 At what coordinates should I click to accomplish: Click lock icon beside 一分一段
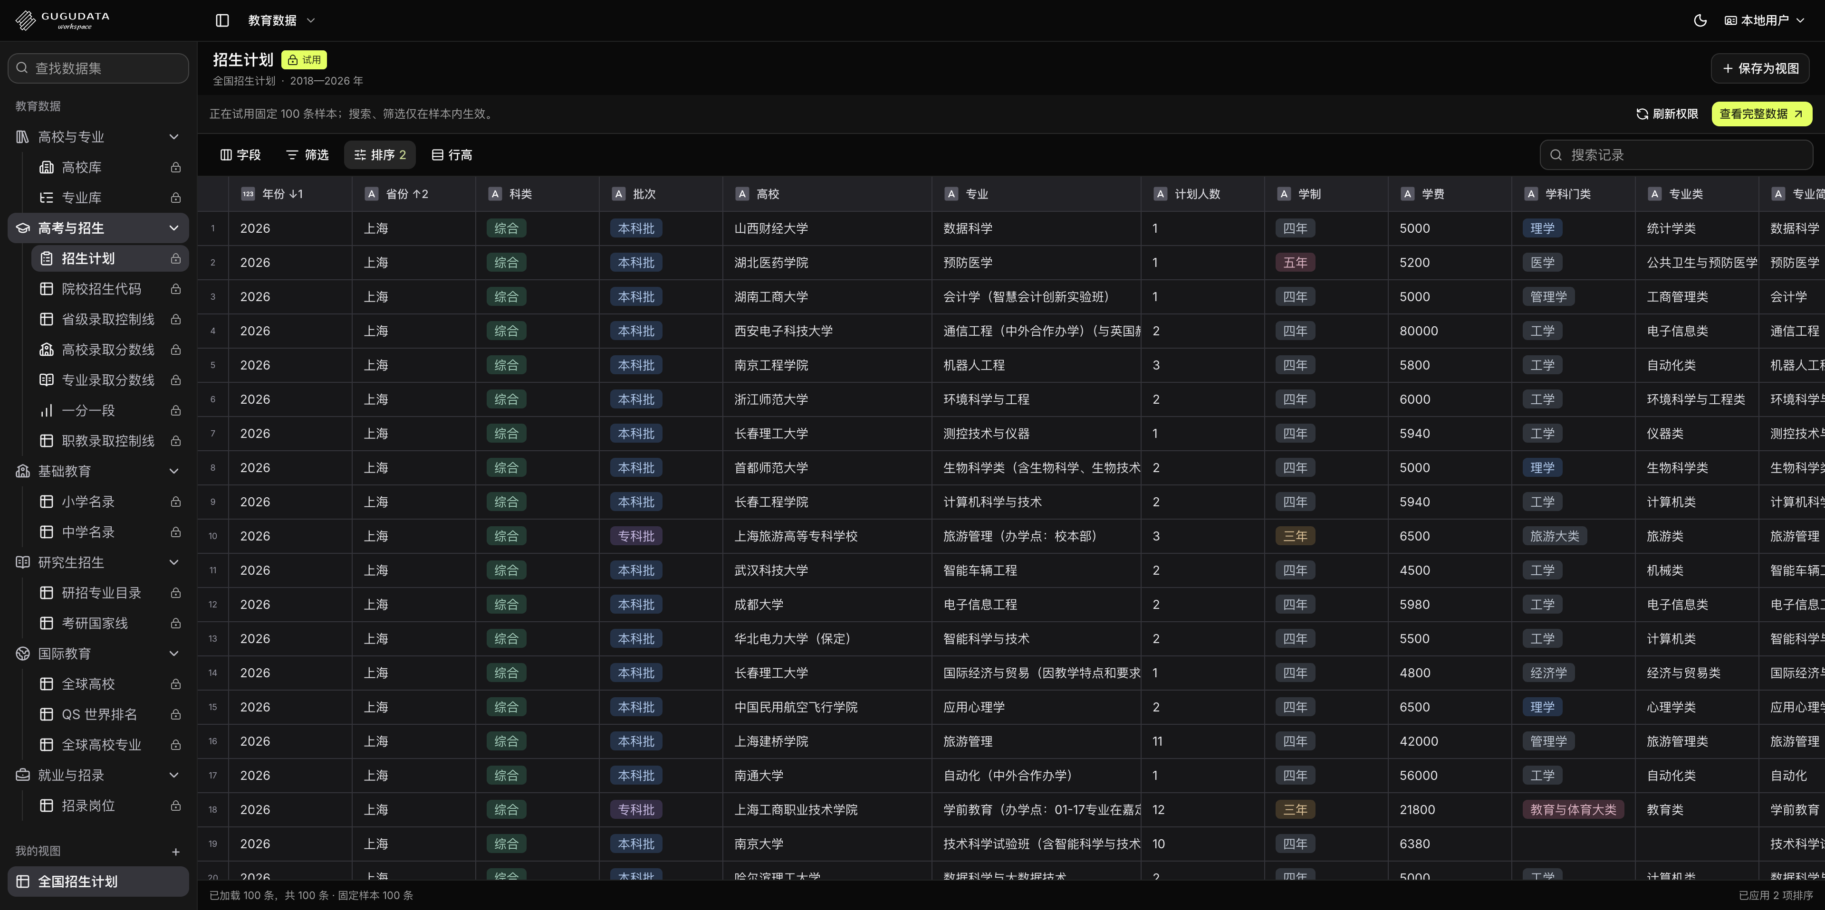coord(176,411)
